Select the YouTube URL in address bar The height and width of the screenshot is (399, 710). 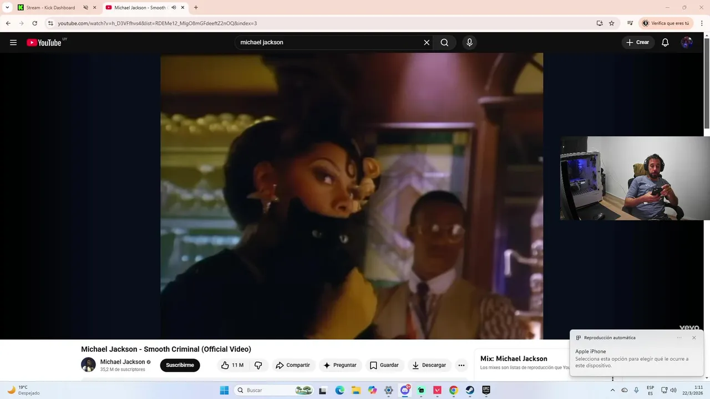tap(158, 23)
